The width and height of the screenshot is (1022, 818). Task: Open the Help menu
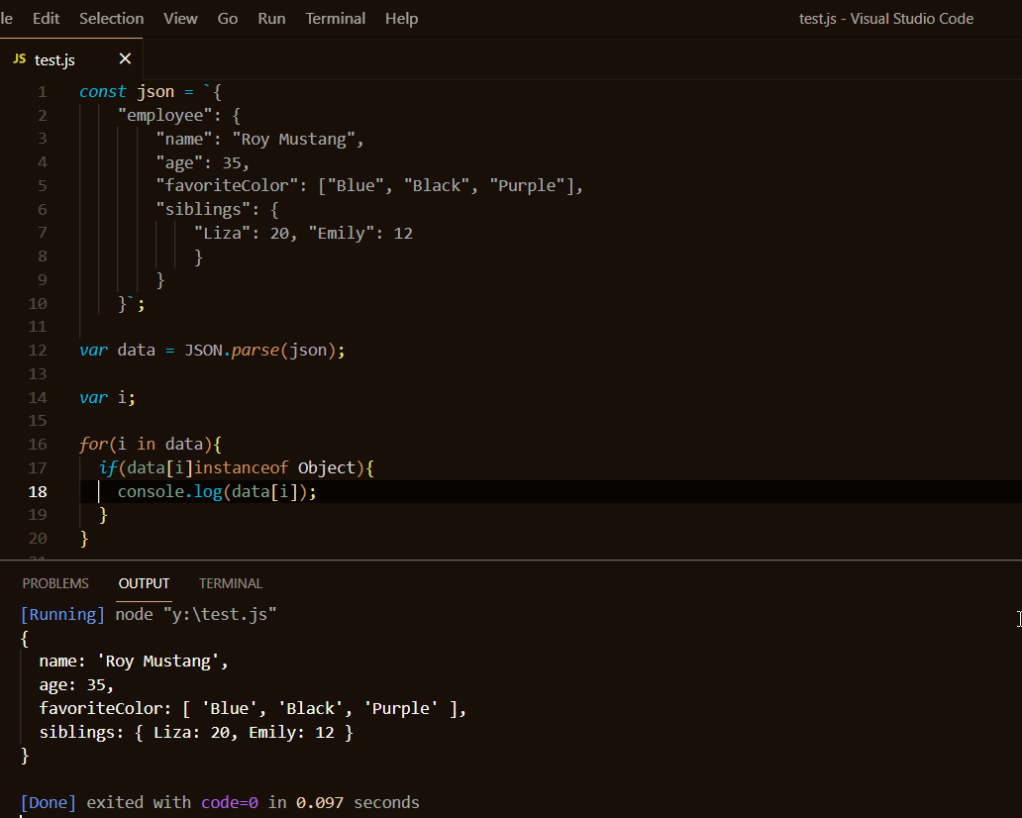[x=401, y=18]
